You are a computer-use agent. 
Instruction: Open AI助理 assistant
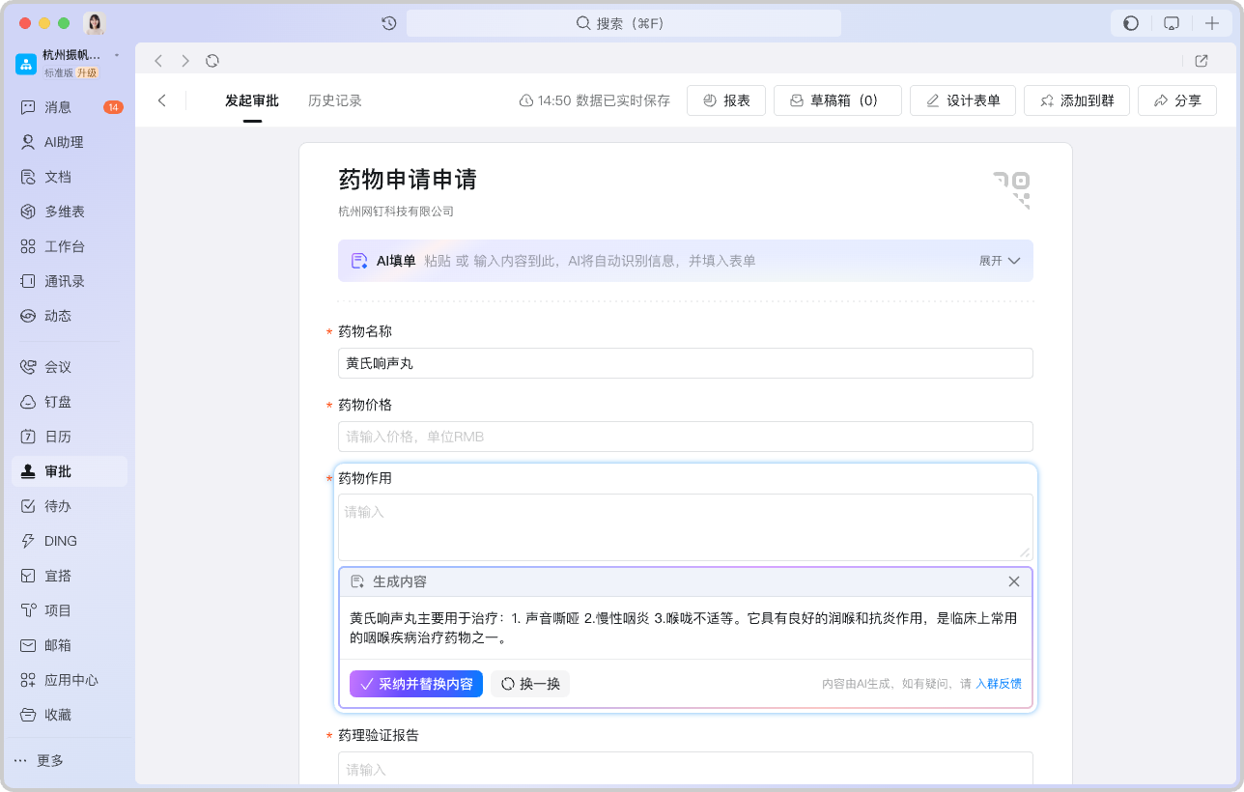click(70, 142)
